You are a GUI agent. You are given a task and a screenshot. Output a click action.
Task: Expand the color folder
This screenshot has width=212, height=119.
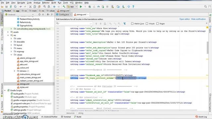pos(11,38)
